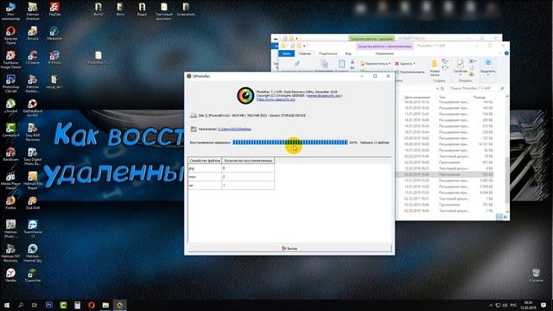
Task: Click the pin to Quick access icon
Action: click(x=297, y=63)
